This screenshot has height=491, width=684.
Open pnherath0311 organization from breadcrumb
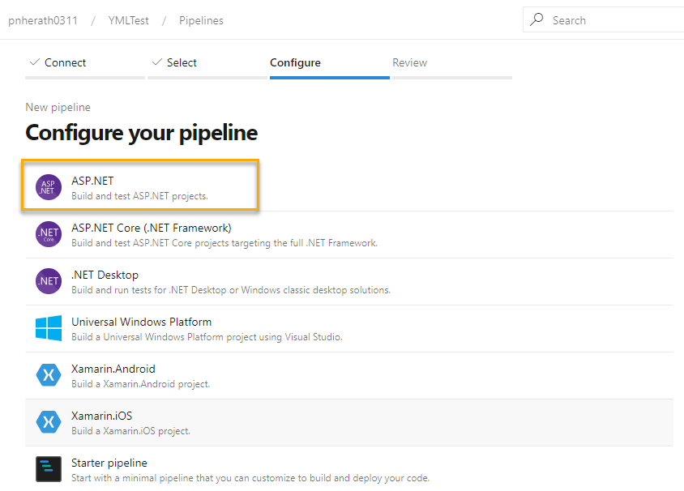click(x=43, y=20)
